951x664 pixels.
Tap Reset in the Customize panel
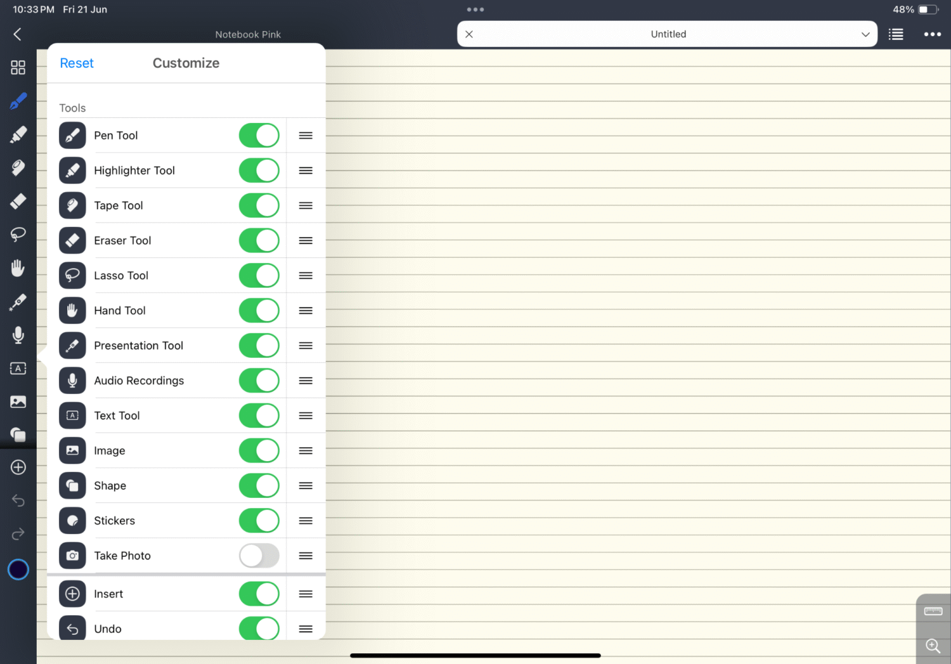pos(76,63)
